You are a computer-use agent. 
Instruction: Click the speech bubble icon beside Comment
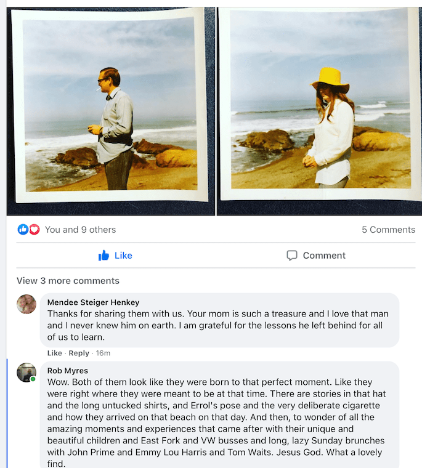pyautogui.click(x=292, y=256)
